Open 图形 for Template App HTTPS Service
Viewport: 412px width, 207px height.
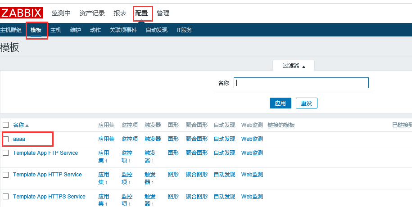[173, 197]
